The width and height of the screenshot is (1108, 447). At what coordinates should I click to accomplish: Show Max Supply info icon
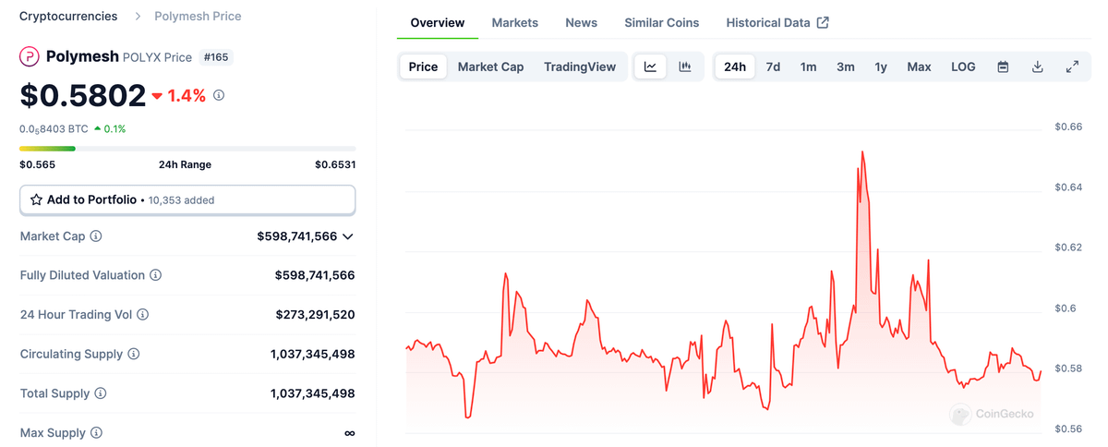96,433
